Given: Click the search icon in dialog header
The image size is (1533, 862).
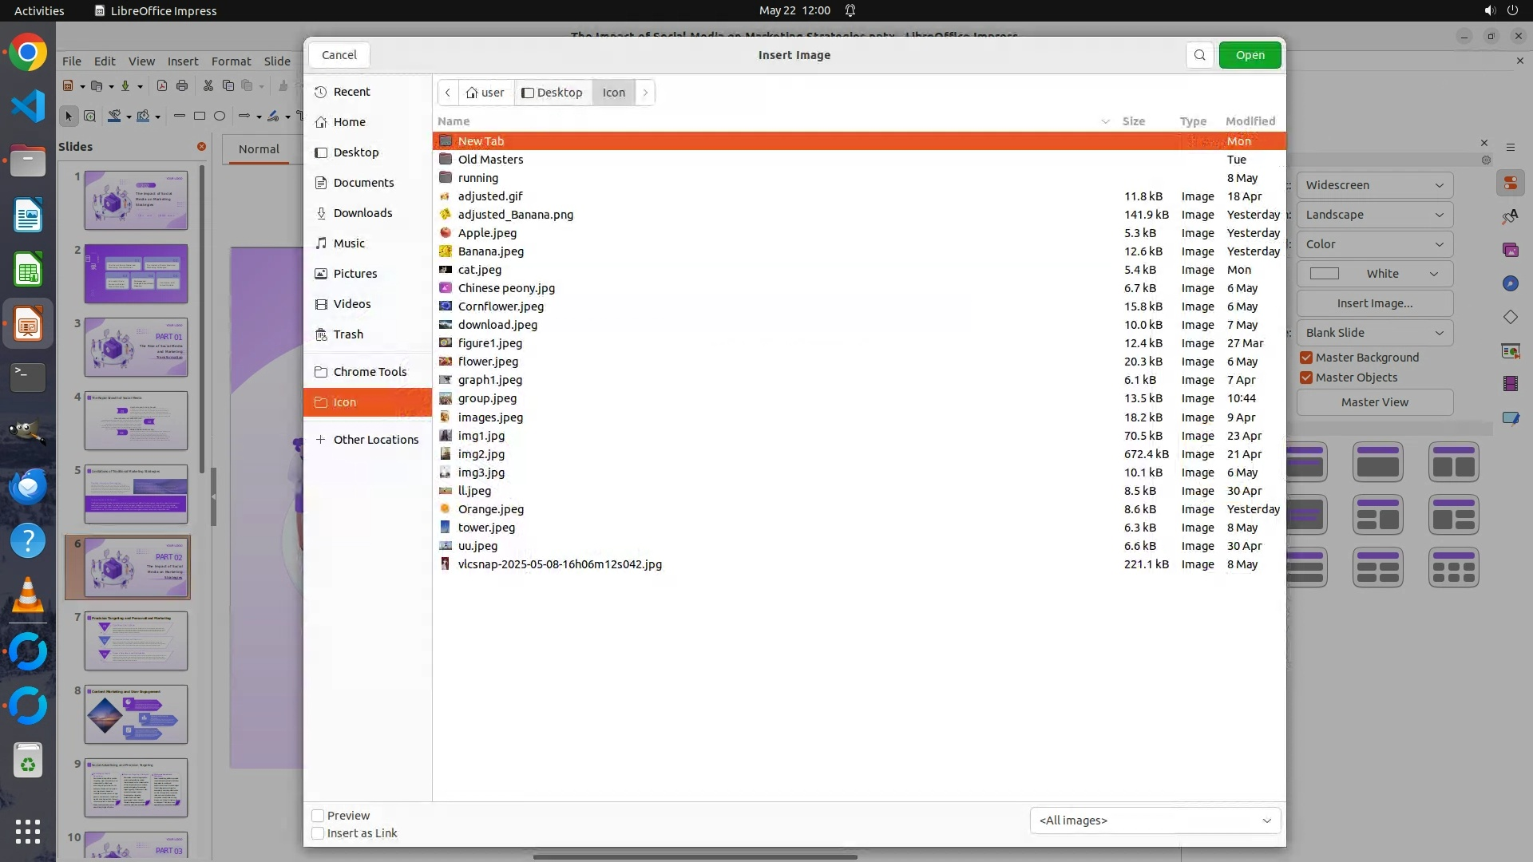Looking at the screenshot, I should tap(1199, 55).
